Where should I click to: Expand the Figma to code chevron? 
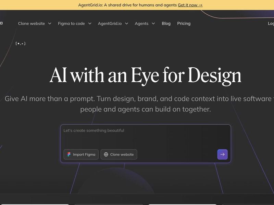[90, 24]
